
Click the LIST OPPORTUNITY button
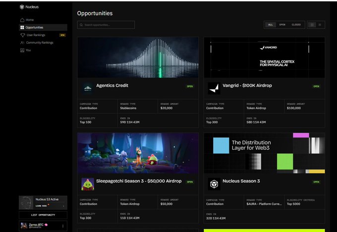click(x=43, y=215)
